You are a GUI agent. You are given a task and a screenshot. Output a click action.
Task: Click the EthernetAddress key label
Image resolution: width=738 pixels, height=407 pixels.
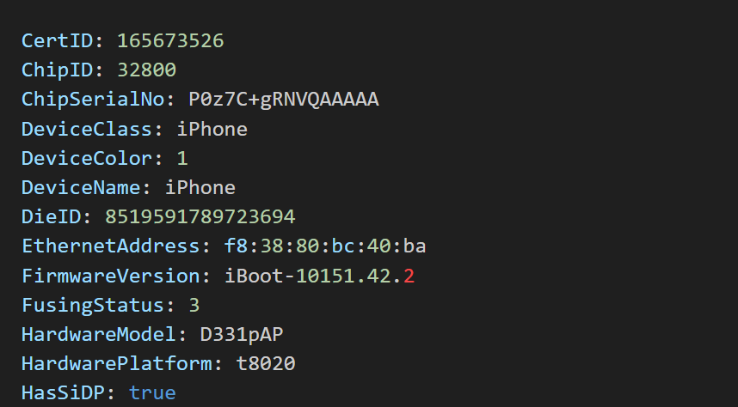112,246
